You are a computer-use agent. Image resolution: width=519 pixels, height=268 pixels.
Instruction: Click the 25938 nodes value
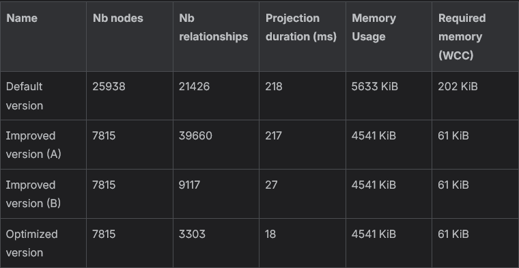pyautogui.click(x=109, y=86)
